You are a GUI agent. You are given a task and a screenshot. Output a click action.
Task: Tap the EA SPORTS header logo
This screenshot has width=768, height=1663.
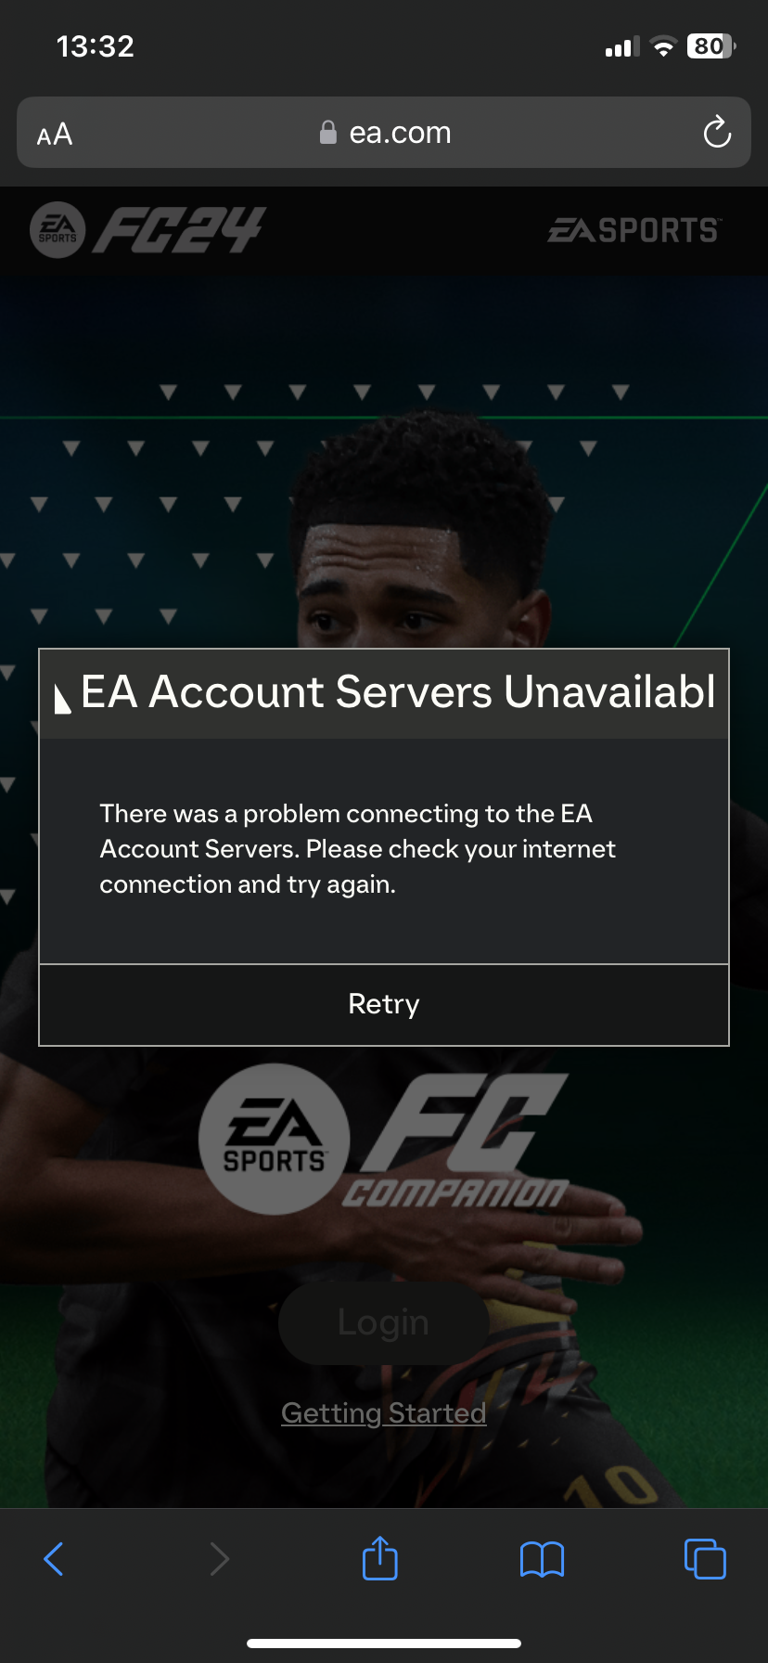[634, 230]
